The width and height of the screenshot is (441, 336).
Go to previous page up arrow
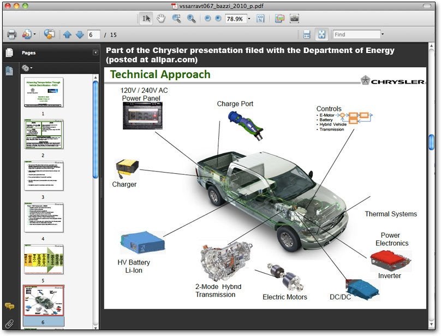pos(67,34)
